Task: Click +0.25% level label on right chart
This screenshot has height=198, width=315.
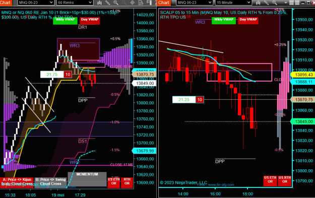Action: click(x=280, y=44)
